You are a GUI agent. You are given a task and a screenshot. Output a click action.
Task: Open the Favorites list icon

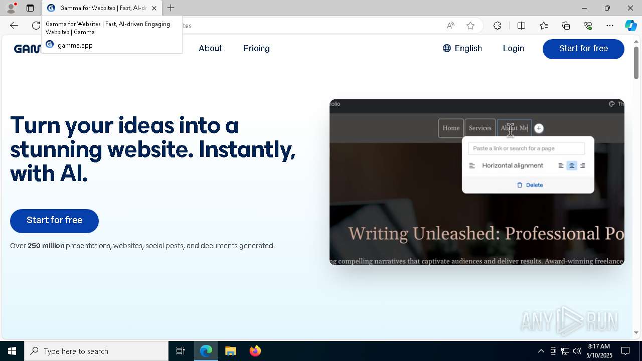tap(544, 26)
